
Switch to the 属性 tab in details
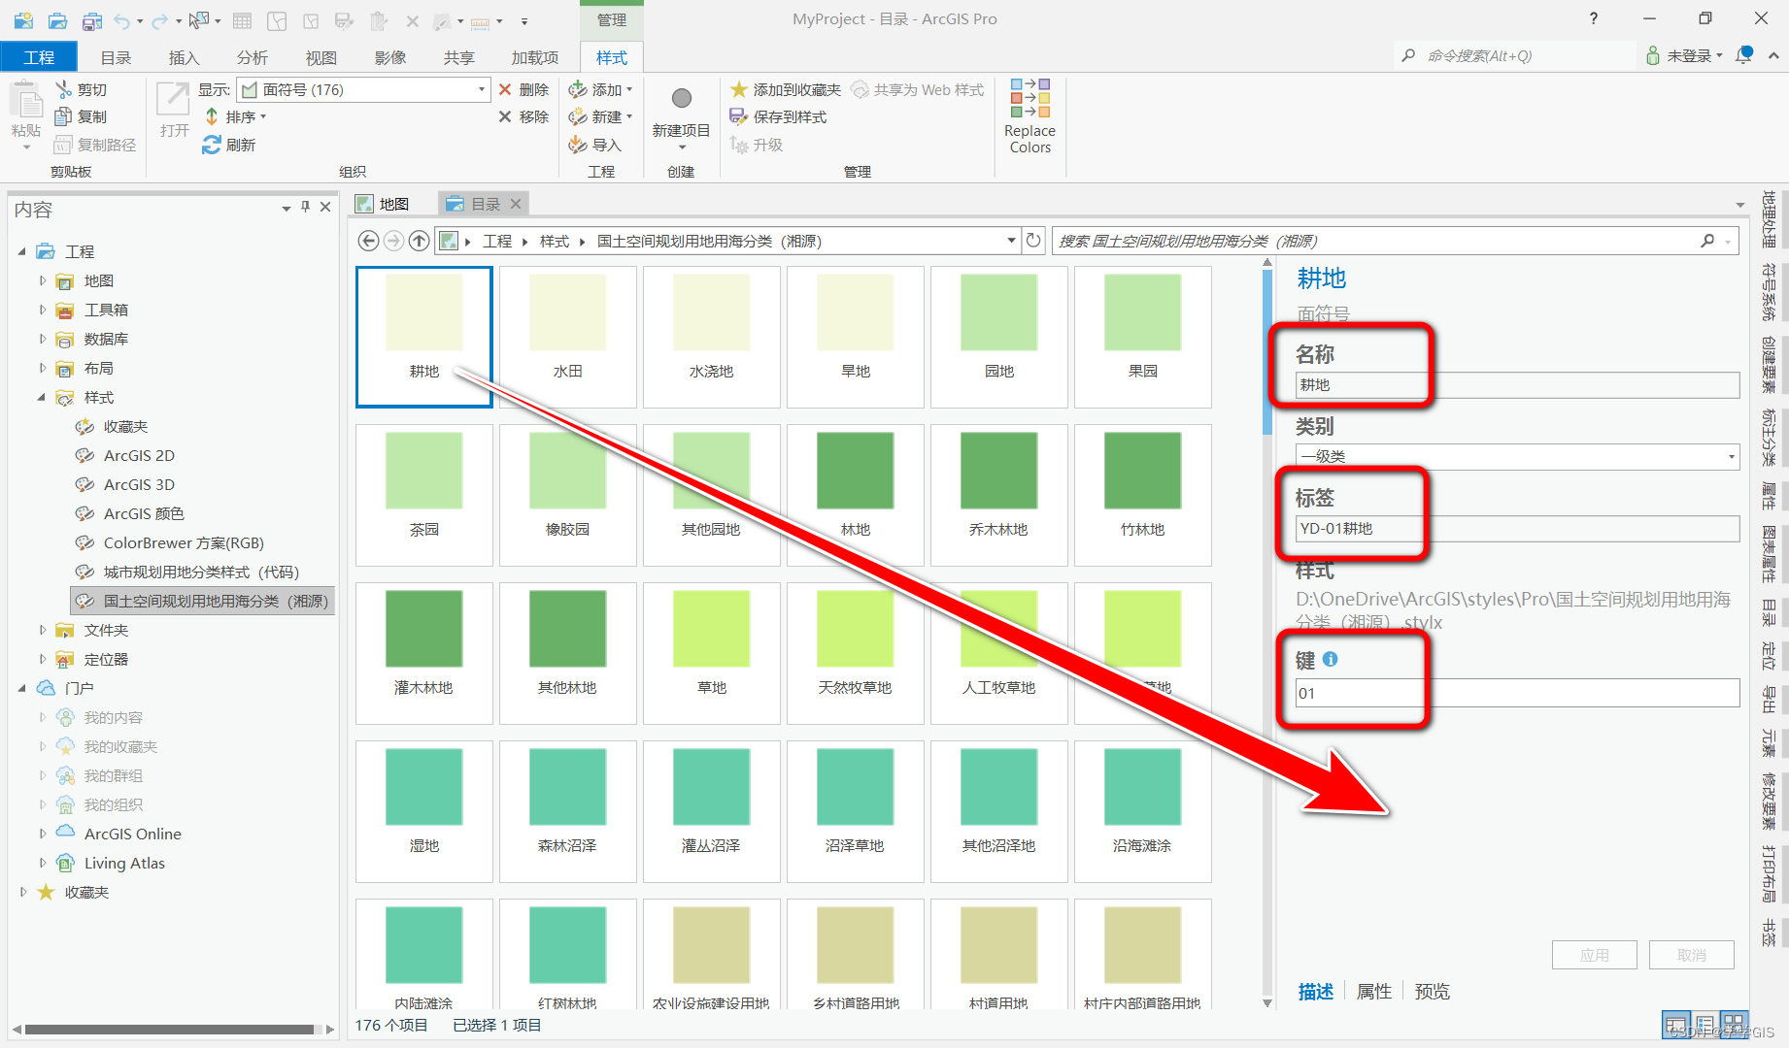(1373, 991)
